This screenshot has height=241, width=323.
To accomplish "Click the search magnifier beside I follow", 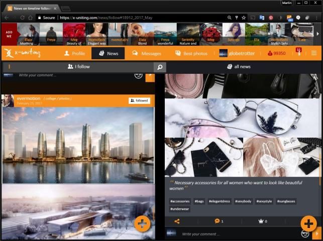I will point(160,67).
